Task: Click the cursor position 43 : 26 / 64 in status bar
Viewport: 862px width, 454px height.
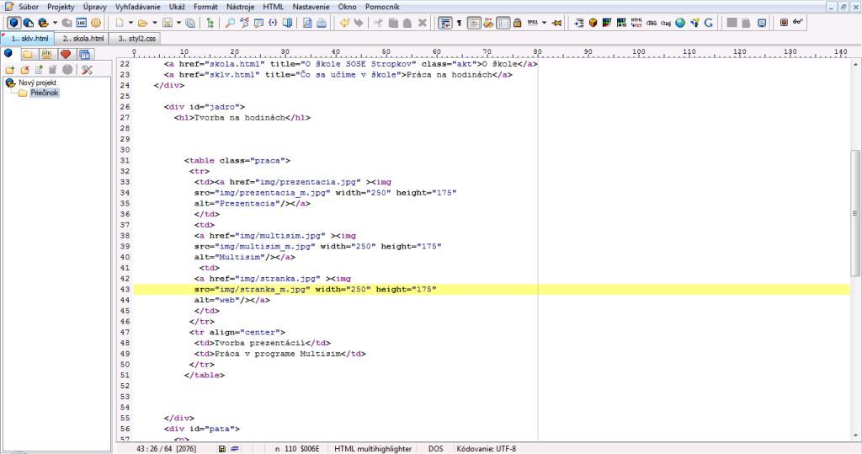Action: [167, 448]
